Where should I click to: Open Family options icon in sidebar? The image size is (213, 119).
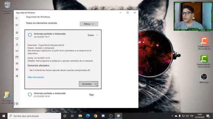coord(17,76)
